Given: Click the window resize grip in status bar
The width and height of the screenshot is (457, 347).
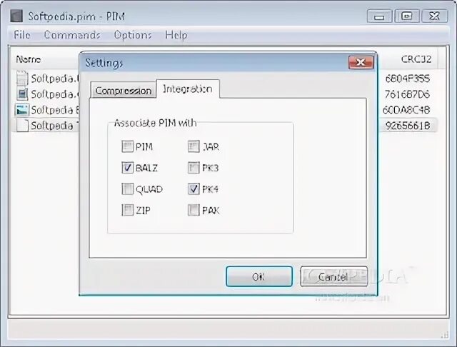Looking at the screenshot, I should 445,336.
